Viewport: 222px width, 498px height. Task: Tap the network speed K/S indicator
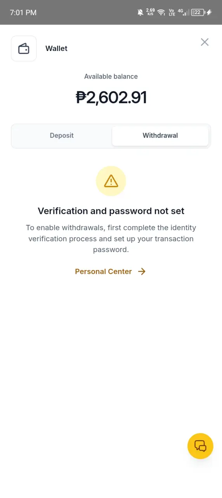tap(151, 12)
